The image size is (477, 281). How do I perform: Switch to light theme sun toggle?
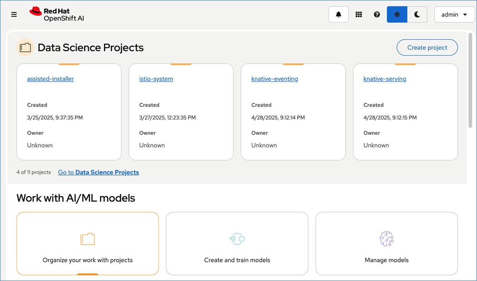[397, 14]
